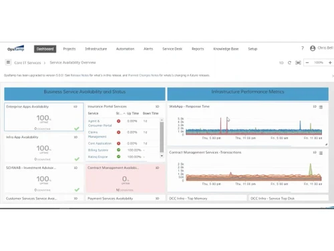Open the Automation menu
Screen dimensions: 334x251
125,49
